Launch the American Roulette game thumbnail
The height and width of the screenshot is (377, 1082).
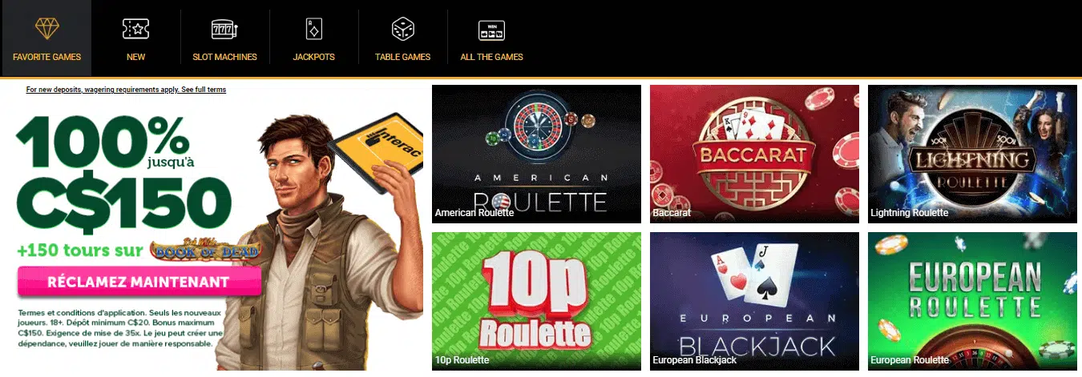[x=536, y=154]
